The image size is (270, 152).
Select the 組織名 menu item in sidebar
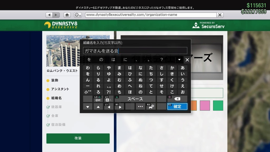tap(56, 98)
